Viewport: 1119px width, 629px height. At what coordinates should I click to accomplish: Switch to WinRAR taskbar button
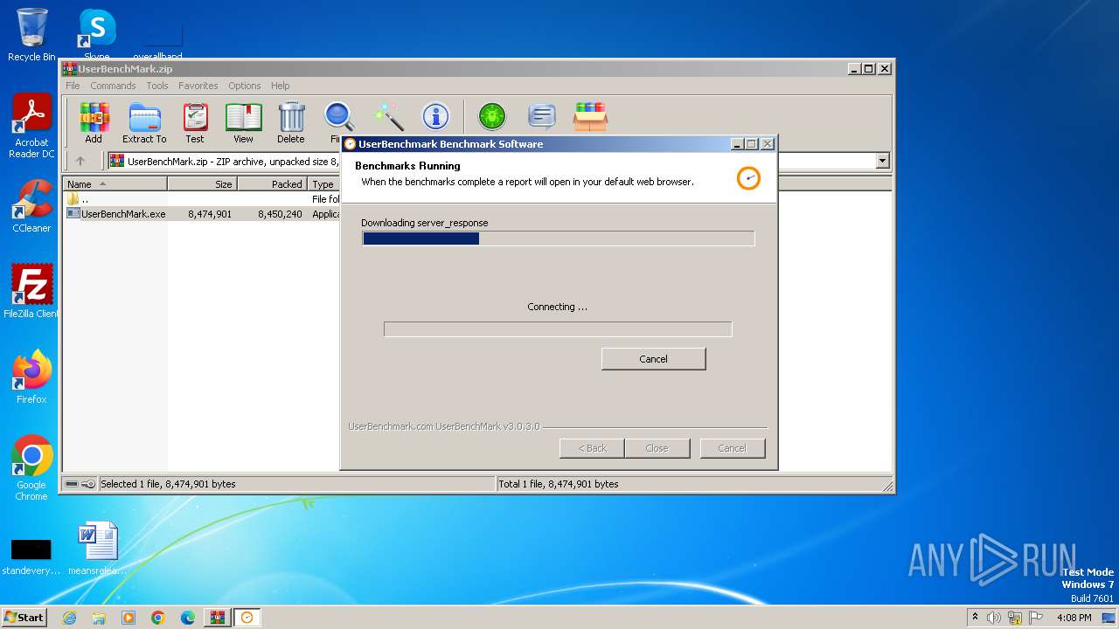pyautogui.click(x=217, y=618)
